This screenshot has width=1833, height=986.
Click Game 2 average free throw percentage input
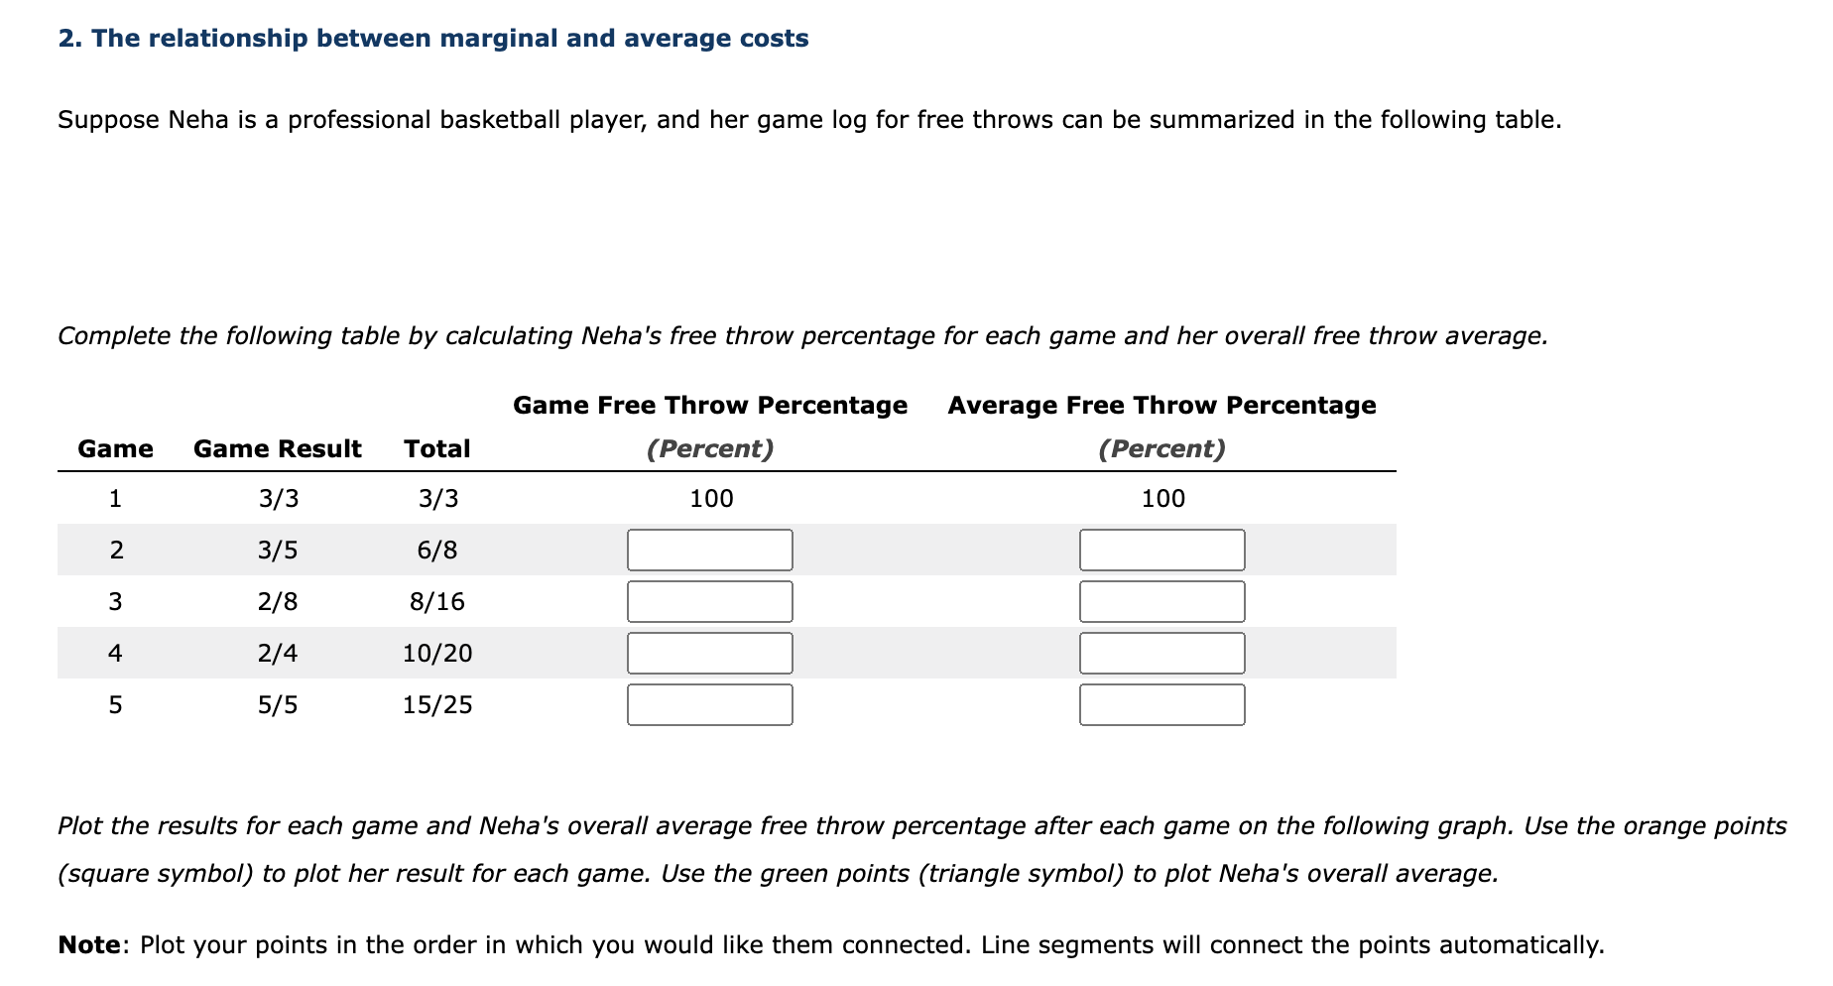pyautogui.click(x=1161, y=549)
